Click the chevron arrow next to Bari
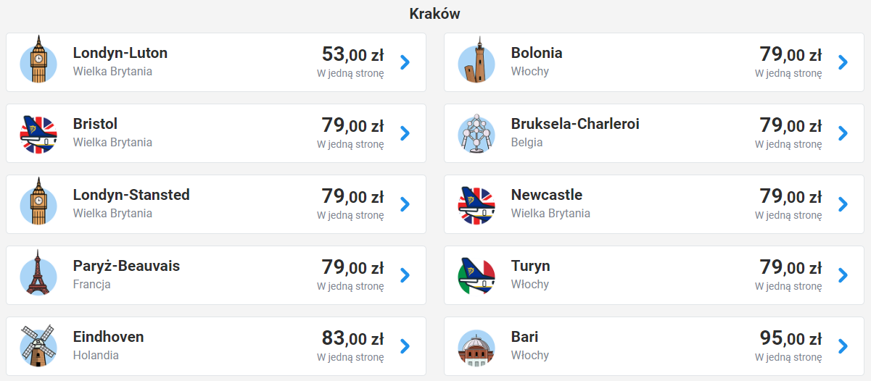 pyautogui.click(x=843, y=346)
